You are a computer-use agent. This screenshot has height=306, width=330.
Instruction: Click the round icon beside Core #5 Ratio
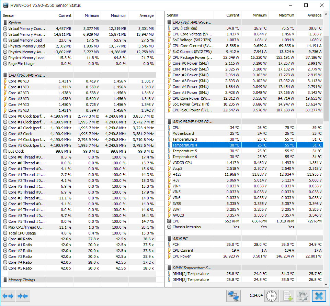(5, 268)
